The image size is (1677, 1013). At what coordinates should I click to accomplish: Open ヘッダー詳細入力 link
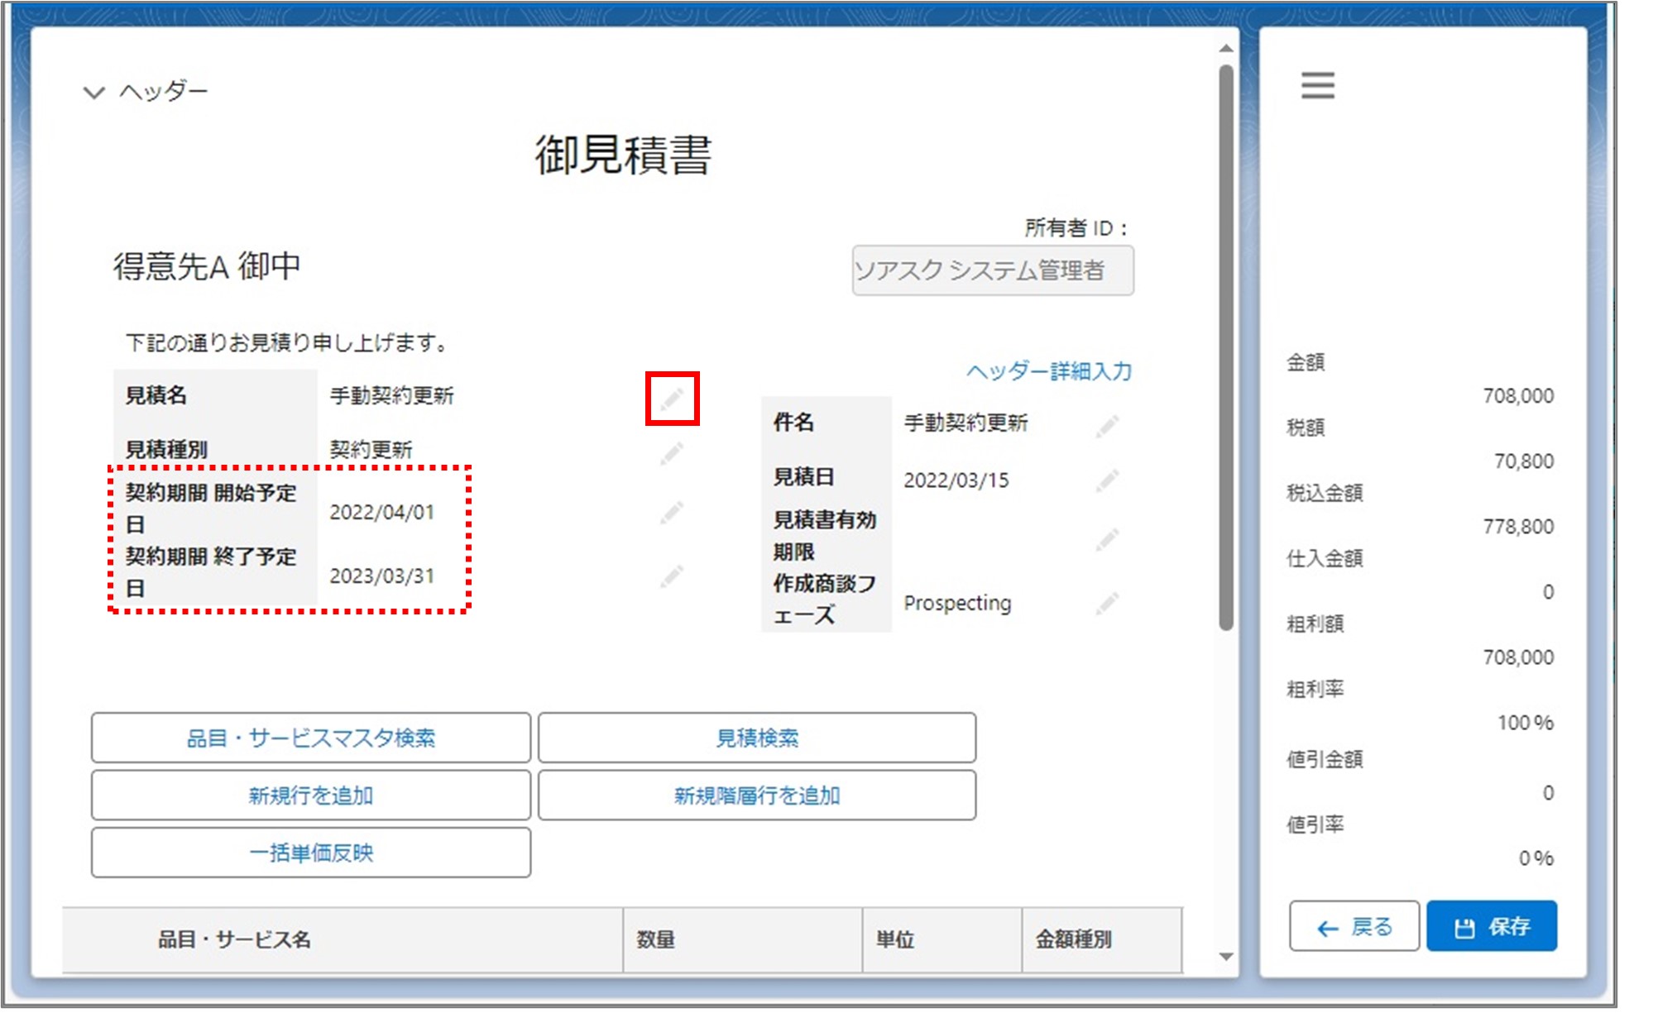point(1049,371)
